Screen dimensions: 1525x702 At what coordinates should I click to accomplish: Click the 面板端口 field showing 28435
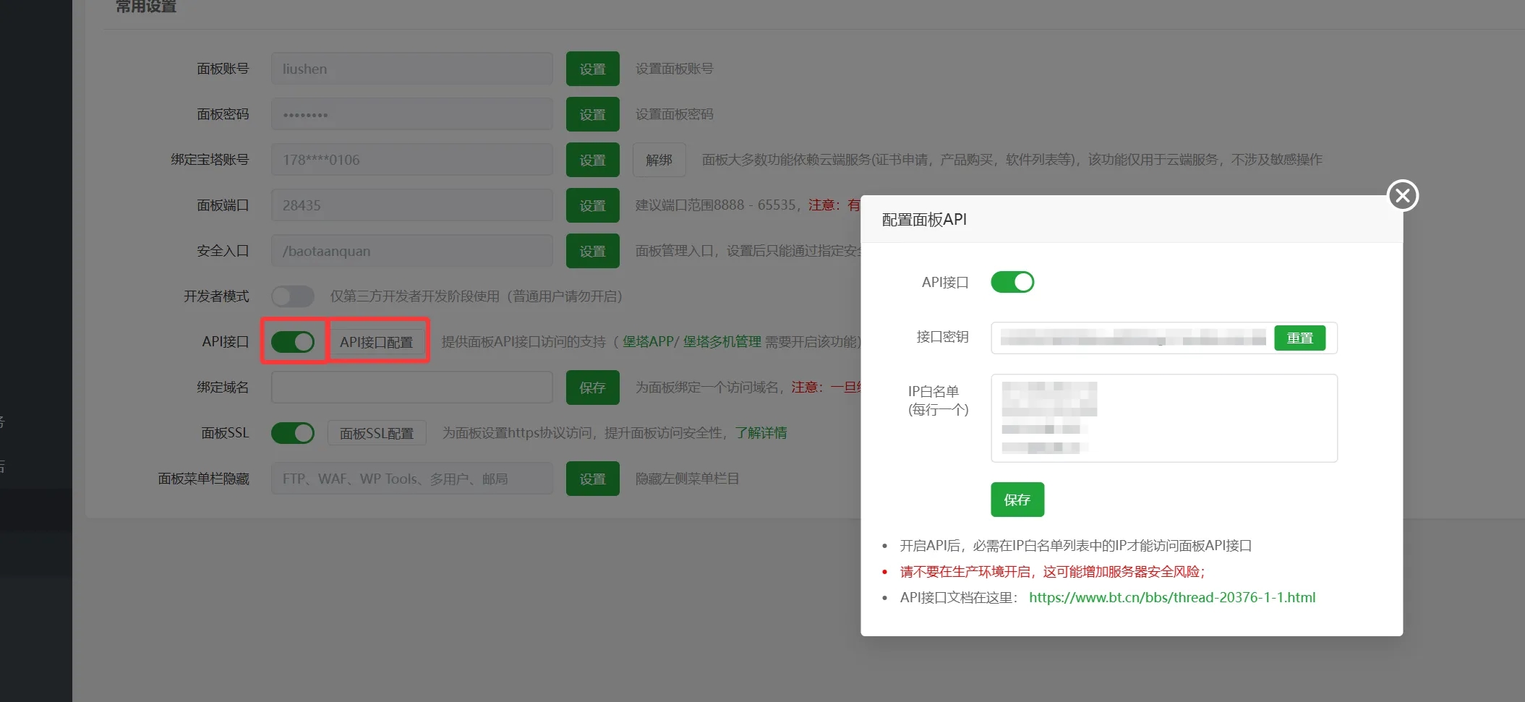[x=412, y=205]
